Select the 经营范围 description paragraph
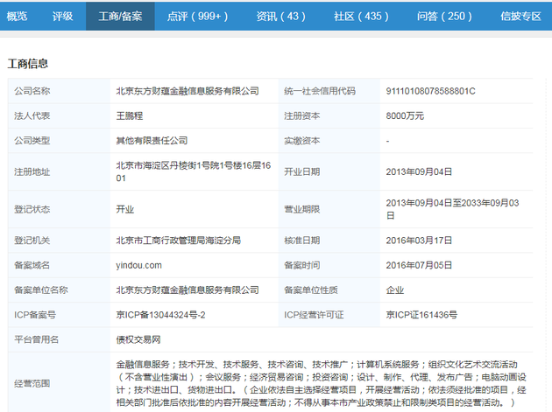The height and width of the screenshot is (412, 552). [x=321, y=383]
